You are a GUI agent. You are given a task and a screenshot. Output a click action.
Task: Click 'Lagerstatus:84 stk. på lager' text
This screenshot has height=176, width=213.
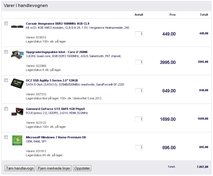click(45, 155)
